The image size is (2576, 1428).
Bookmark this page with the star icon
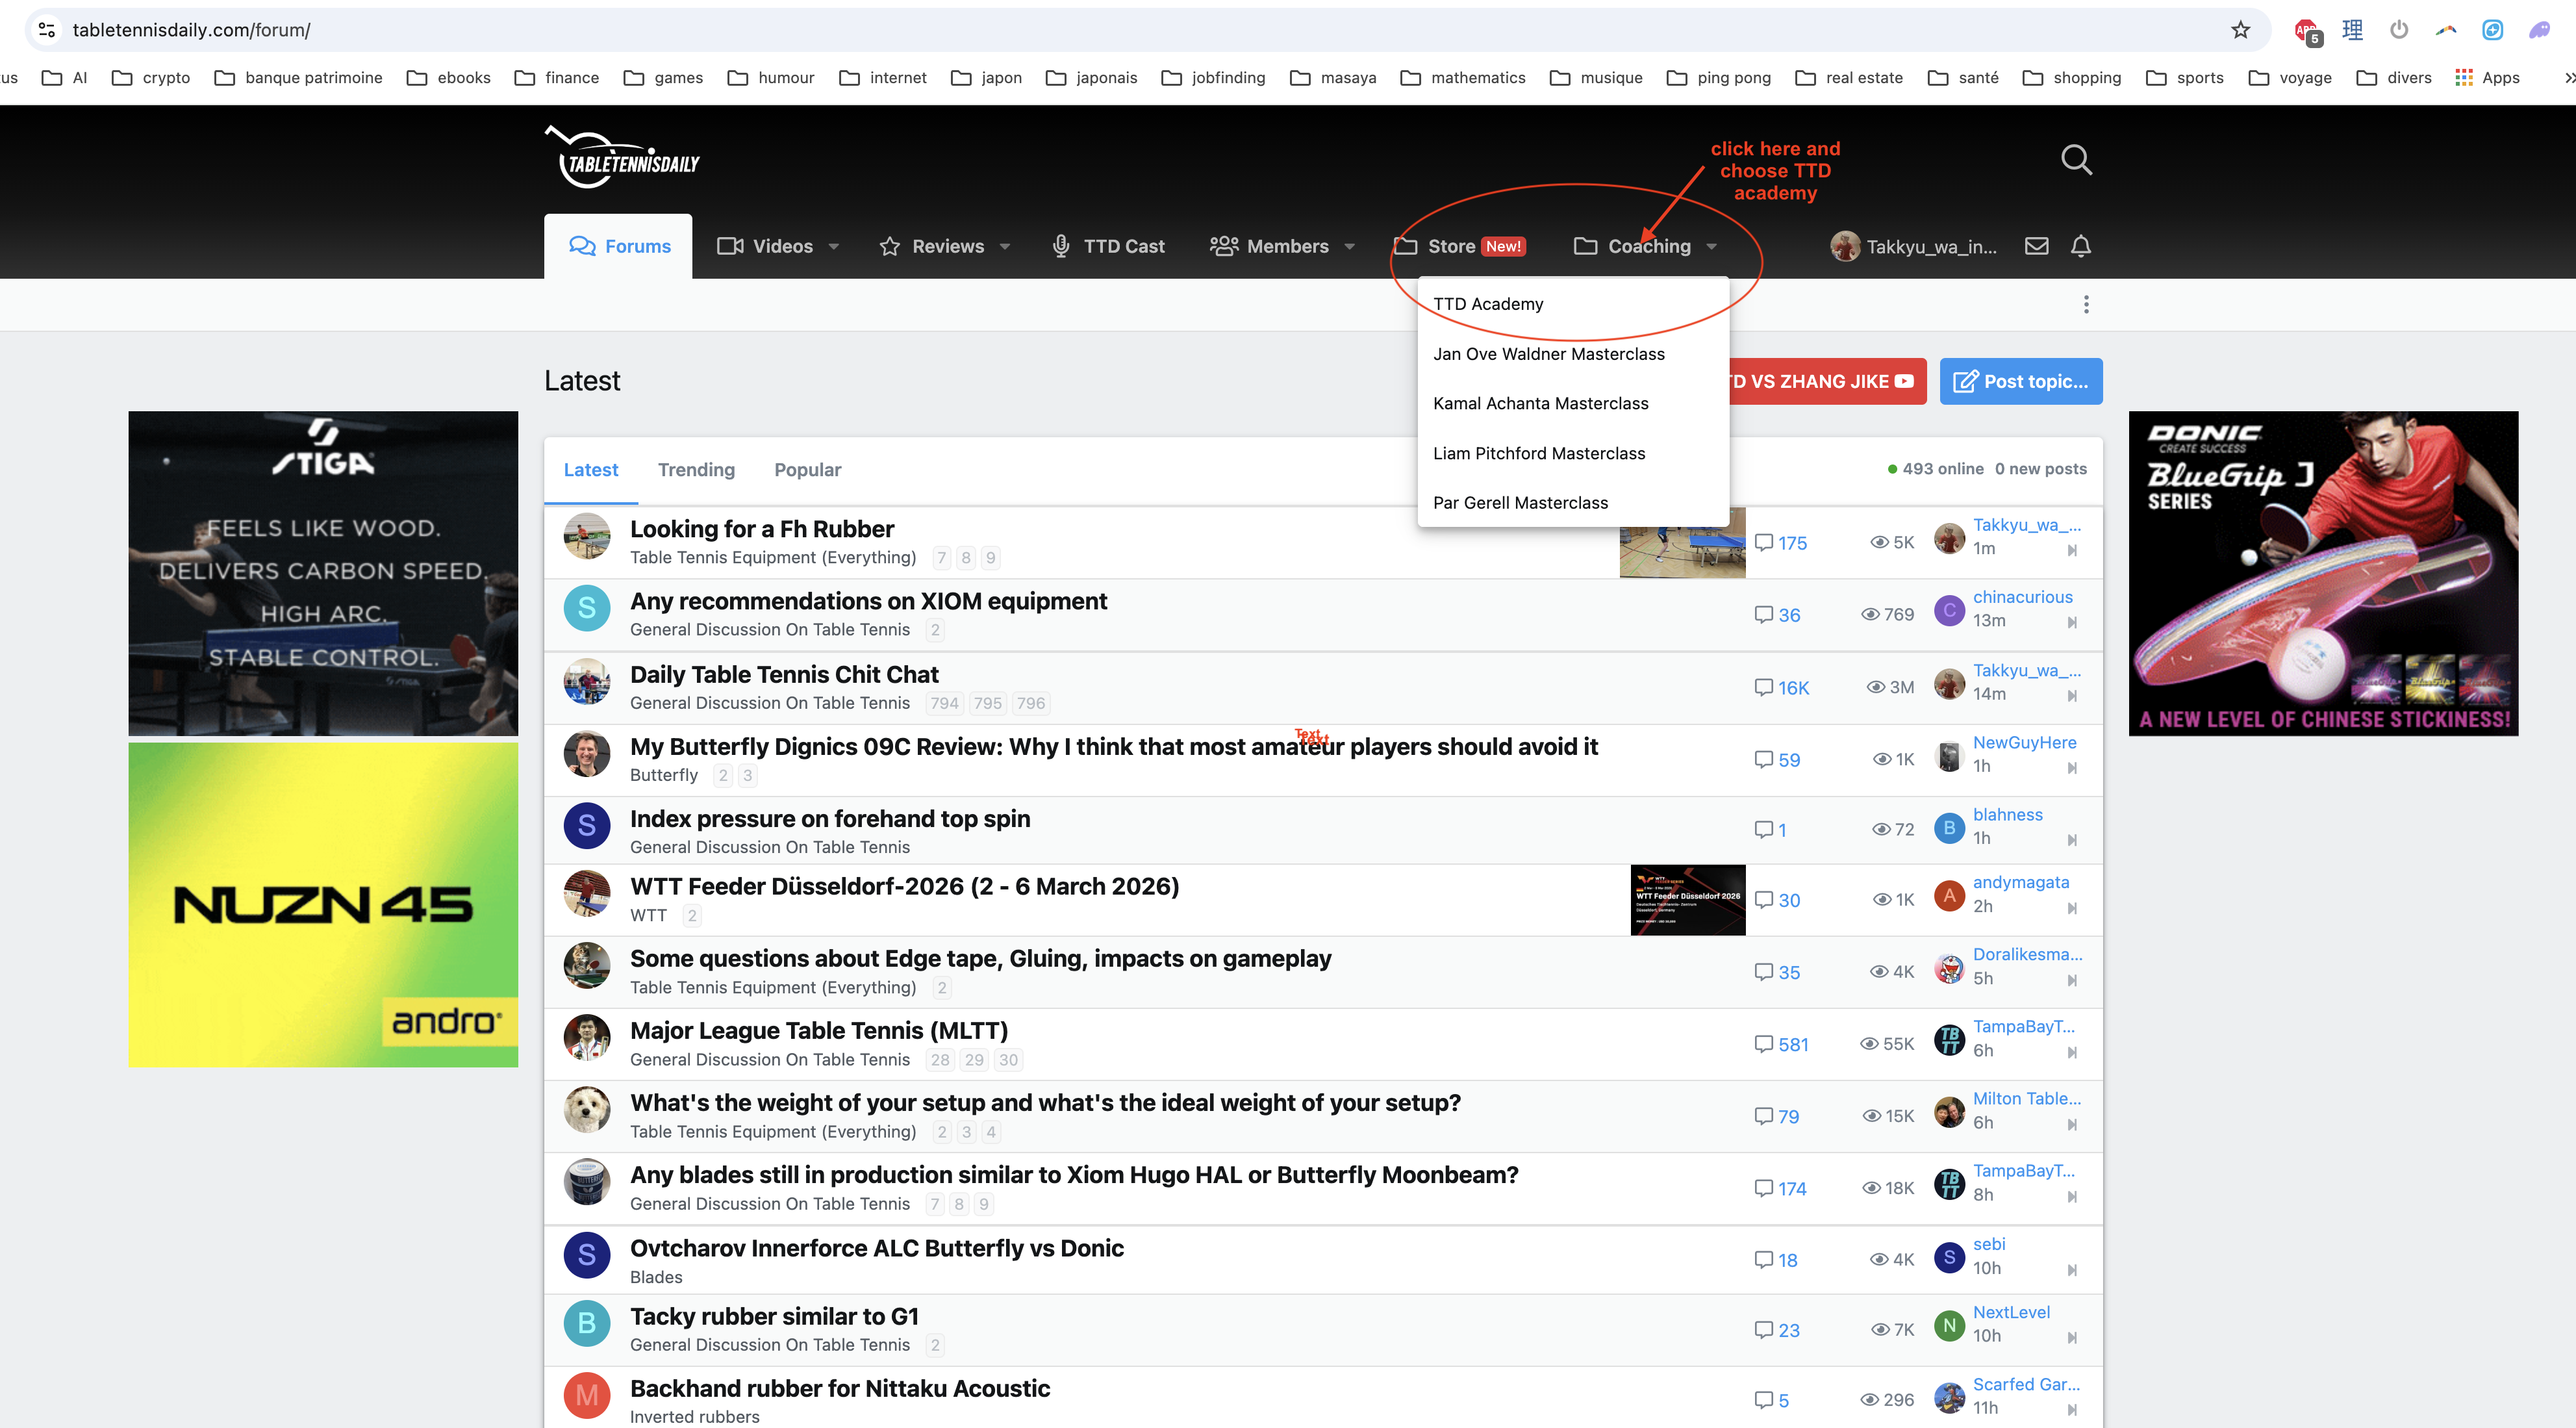point(2240,30)
